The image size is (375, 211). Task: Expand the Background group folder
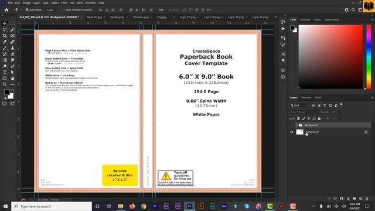coord(296,125)
